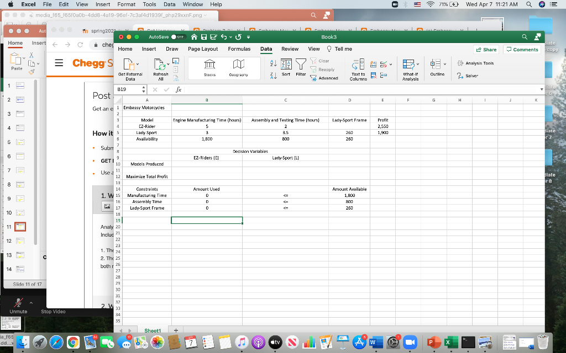The height and width of the screenshot is (353, 566).
Task: Open the Page Layout tab
Action: pos(203,49)
